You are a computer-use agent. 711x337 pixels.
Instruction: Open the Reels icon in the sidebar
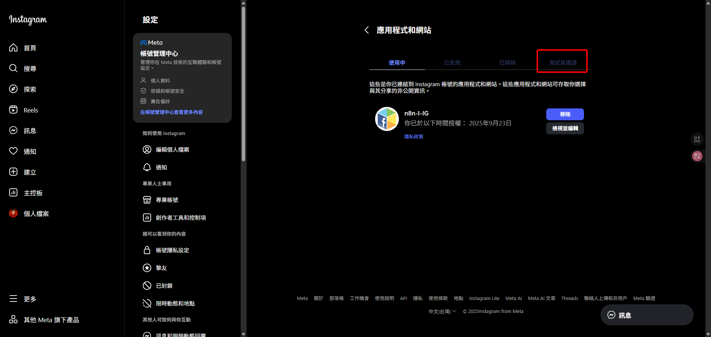click(13, 109)
